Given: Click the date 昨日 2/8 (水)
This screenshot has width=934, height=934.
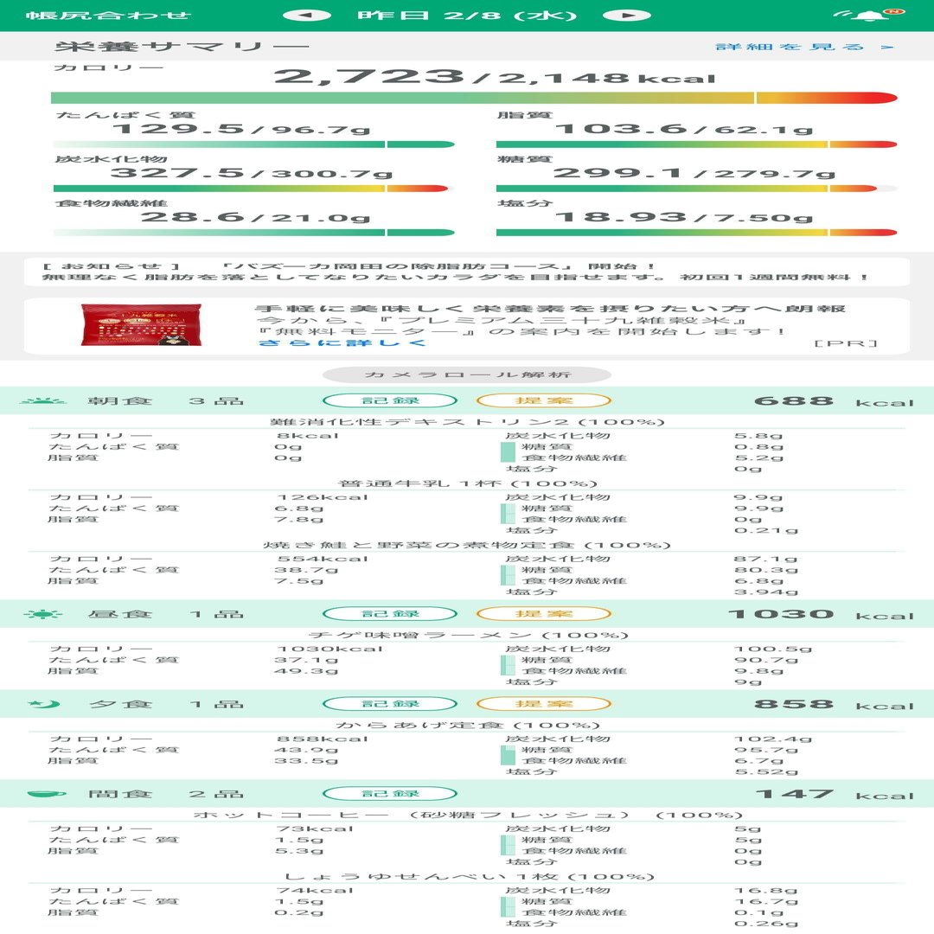Looking at the screenshot, I should pos(467,15).
